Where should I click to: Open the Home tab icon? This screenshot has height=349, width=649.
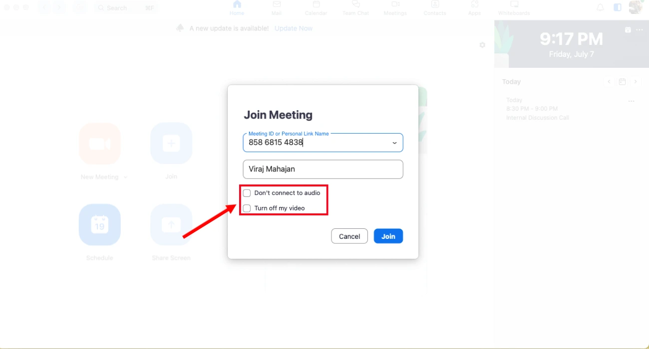237,4
